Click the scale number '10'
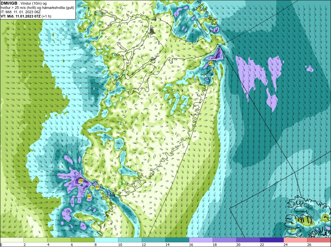The width and height of the screenshot is (331, 247). [x=120, y=245]
